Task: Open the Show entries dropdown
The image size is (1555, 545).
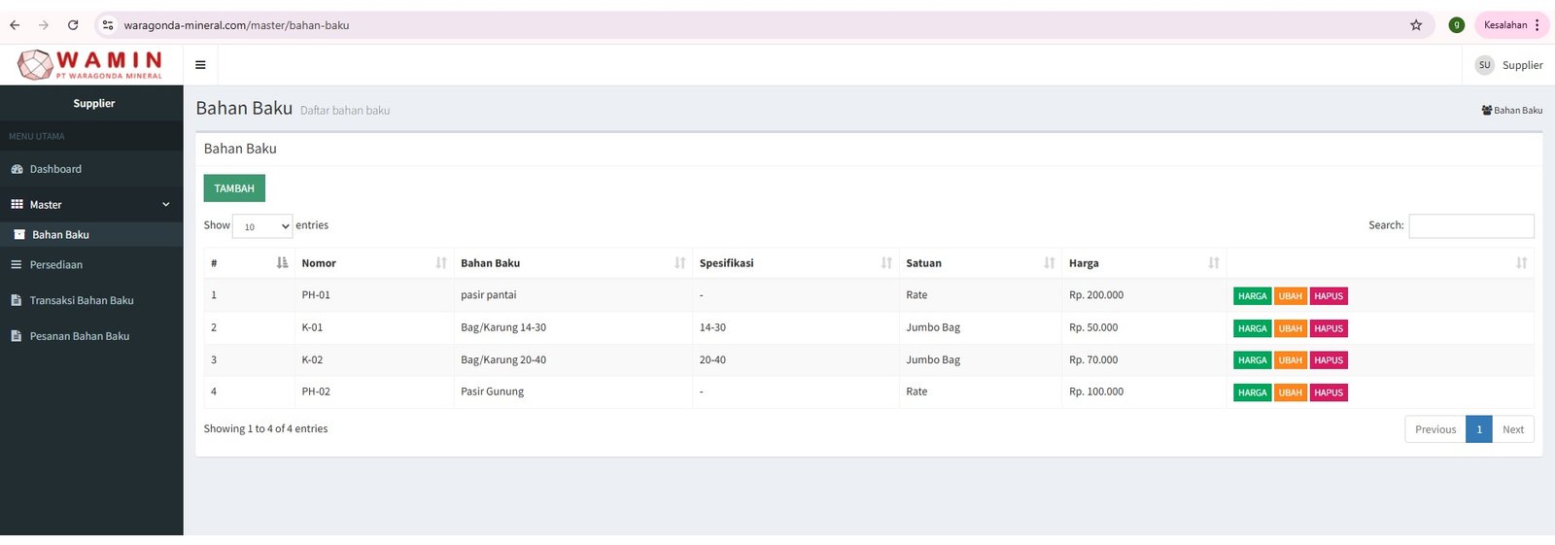Action: tap(262, 226)
